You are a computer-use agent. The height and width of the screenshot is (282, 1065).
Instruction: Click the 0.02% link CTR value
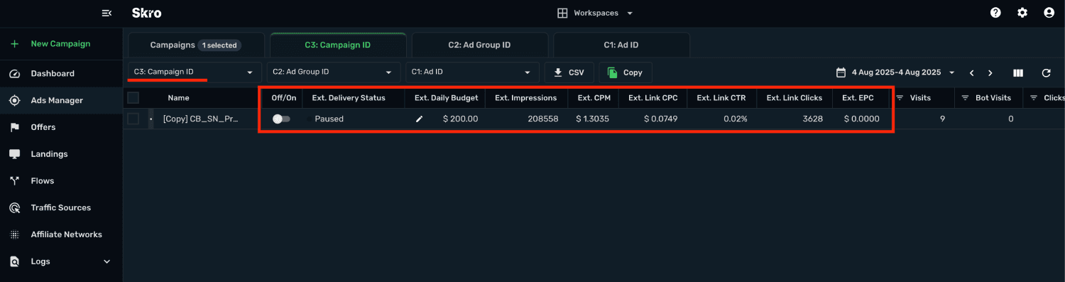tap(736, 119)
